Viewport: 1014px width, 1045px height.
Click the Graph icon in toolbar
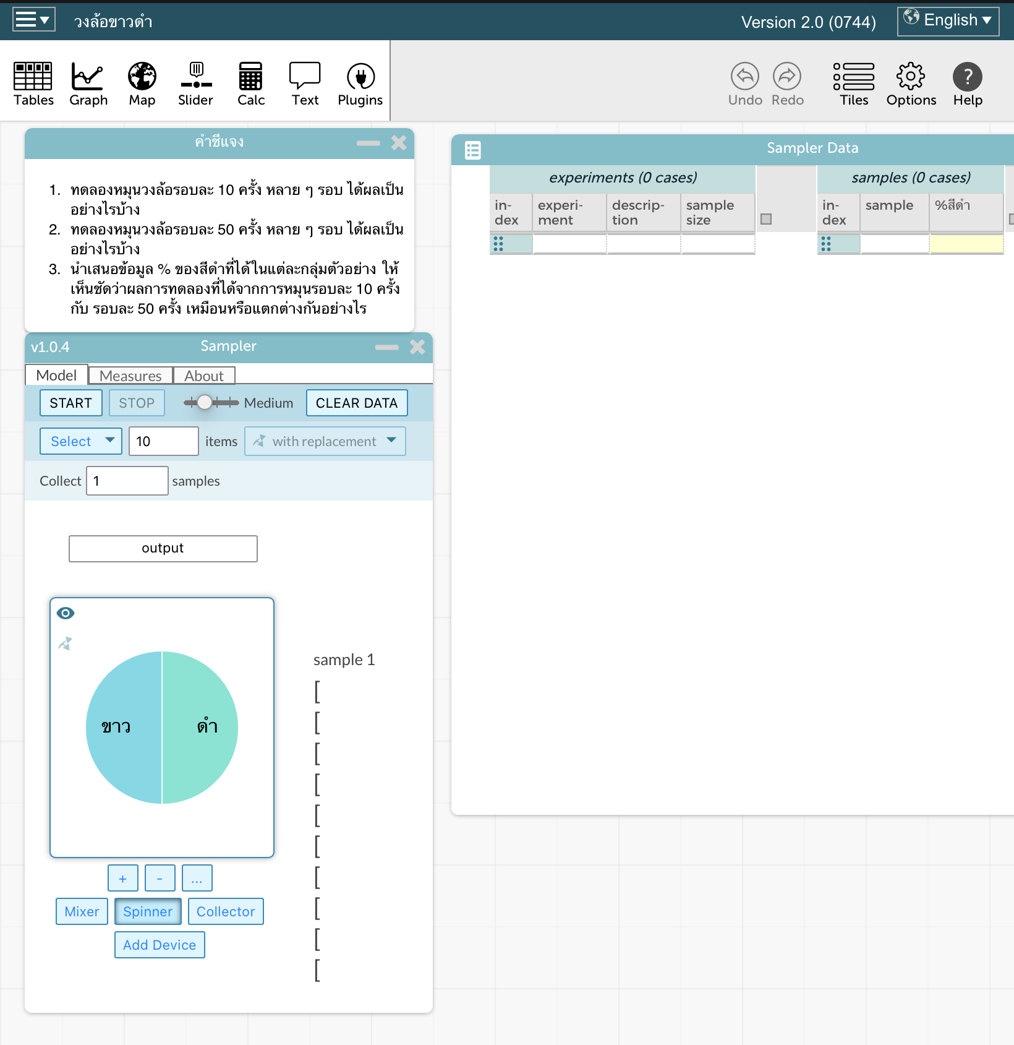[88, 84]
